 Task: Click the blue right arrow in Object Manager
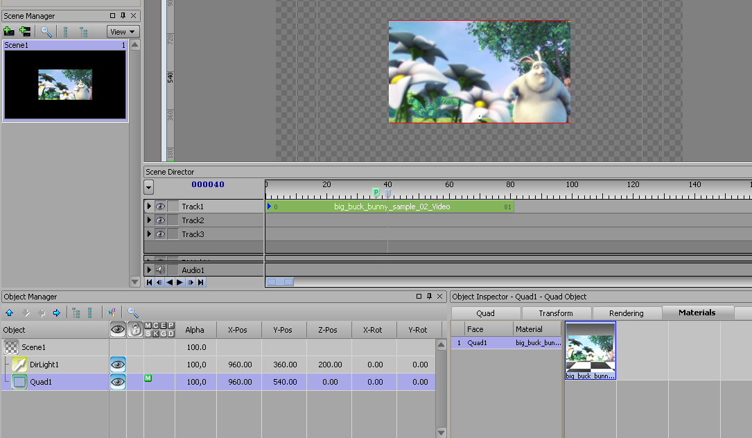(x=57, y=313)
